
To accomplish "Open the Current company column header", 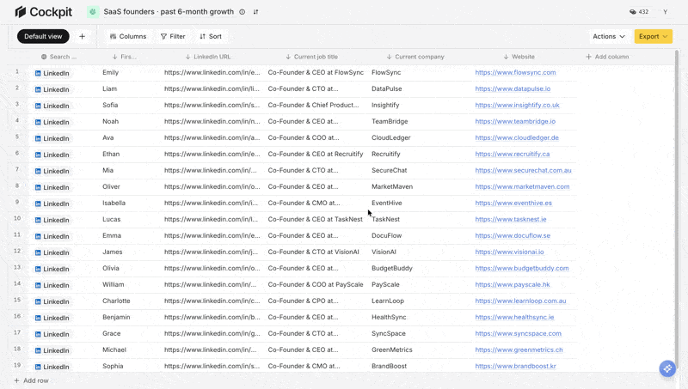I will click(x=415, y=57).
